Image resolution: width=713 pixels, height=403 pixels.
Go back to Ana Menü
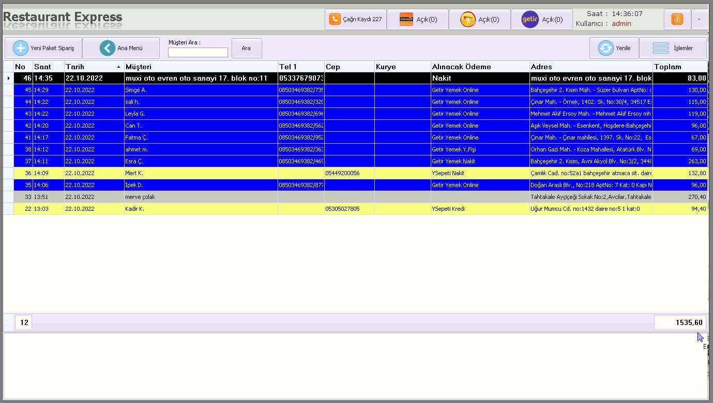pyautogui.click(x=121, y=48)
